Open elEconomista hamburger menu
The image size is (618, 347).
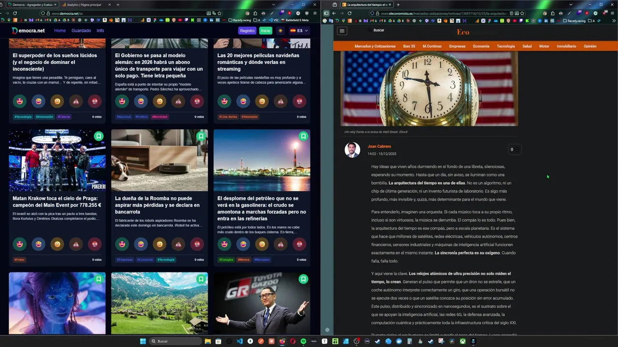(342, 31)
